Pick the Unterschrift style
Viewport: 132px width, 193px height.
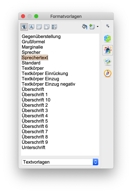tap(34, 147)
